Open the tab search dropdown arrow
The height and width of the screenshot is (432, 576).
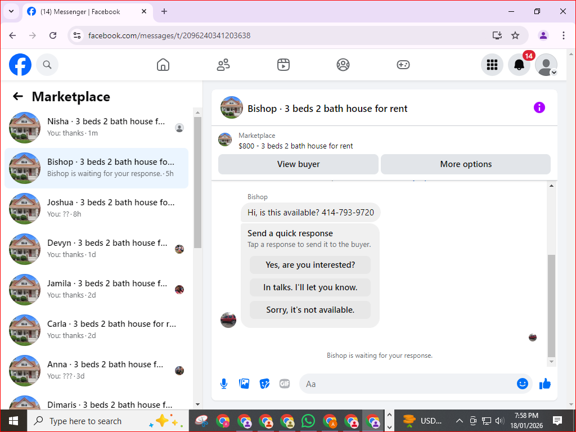coord(11,11)
